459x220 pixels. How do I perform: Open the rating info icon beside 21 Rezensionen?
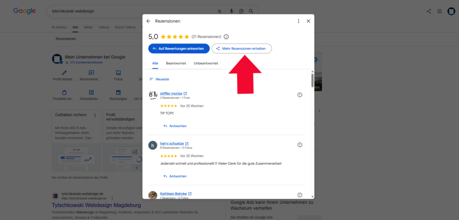pos(226,37)
